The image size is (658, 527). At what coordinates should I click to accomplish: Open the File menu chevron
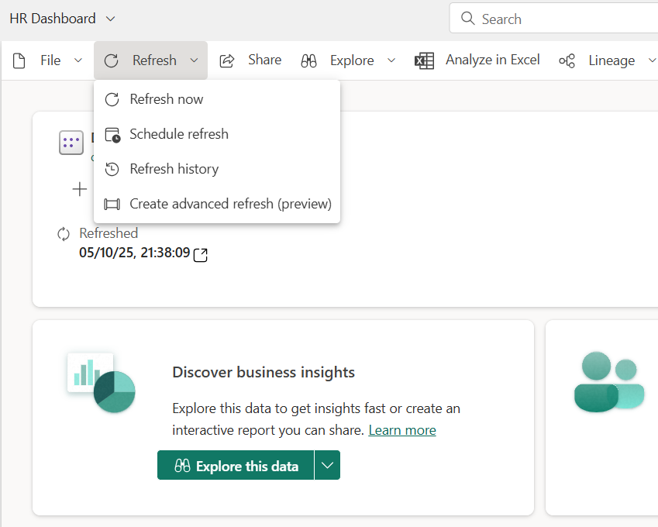(x=78, y=60)
